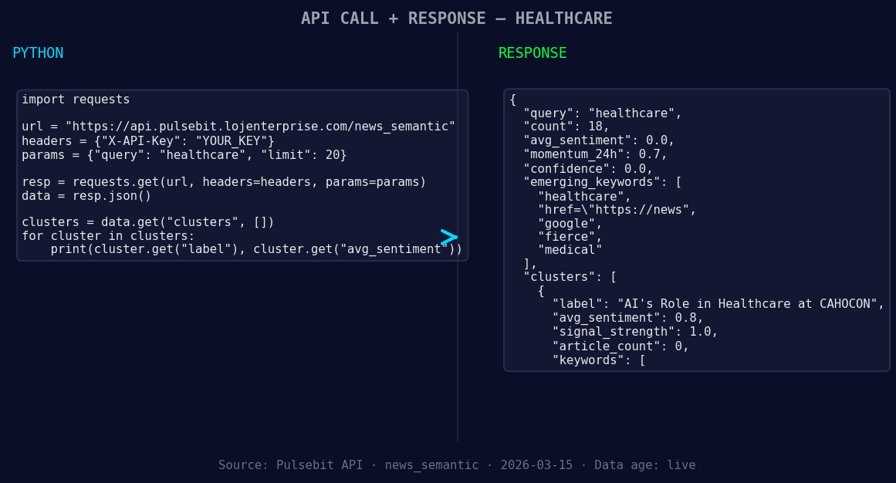896x483 pixels.
Task: Select the PYTHON panel header icon area
Action: click(x=38, y=52)
